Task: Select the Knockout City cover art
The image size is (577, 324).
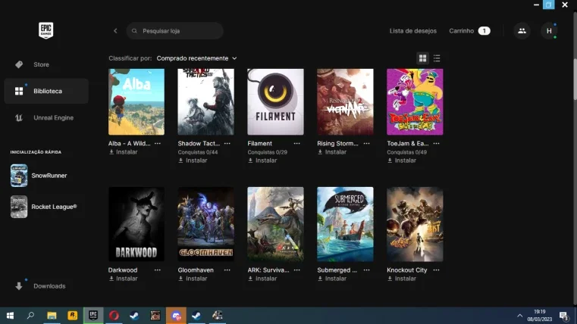Action: click(x=415, y=224)
